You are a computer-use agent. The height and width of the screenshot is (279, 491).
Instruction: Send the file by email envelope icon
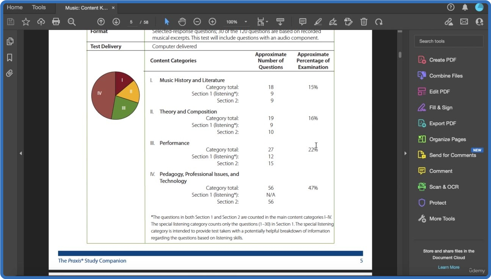coord(464,22)
